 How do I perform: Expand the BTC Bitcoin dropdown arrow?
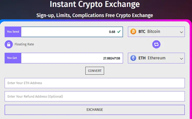point(181,32)
